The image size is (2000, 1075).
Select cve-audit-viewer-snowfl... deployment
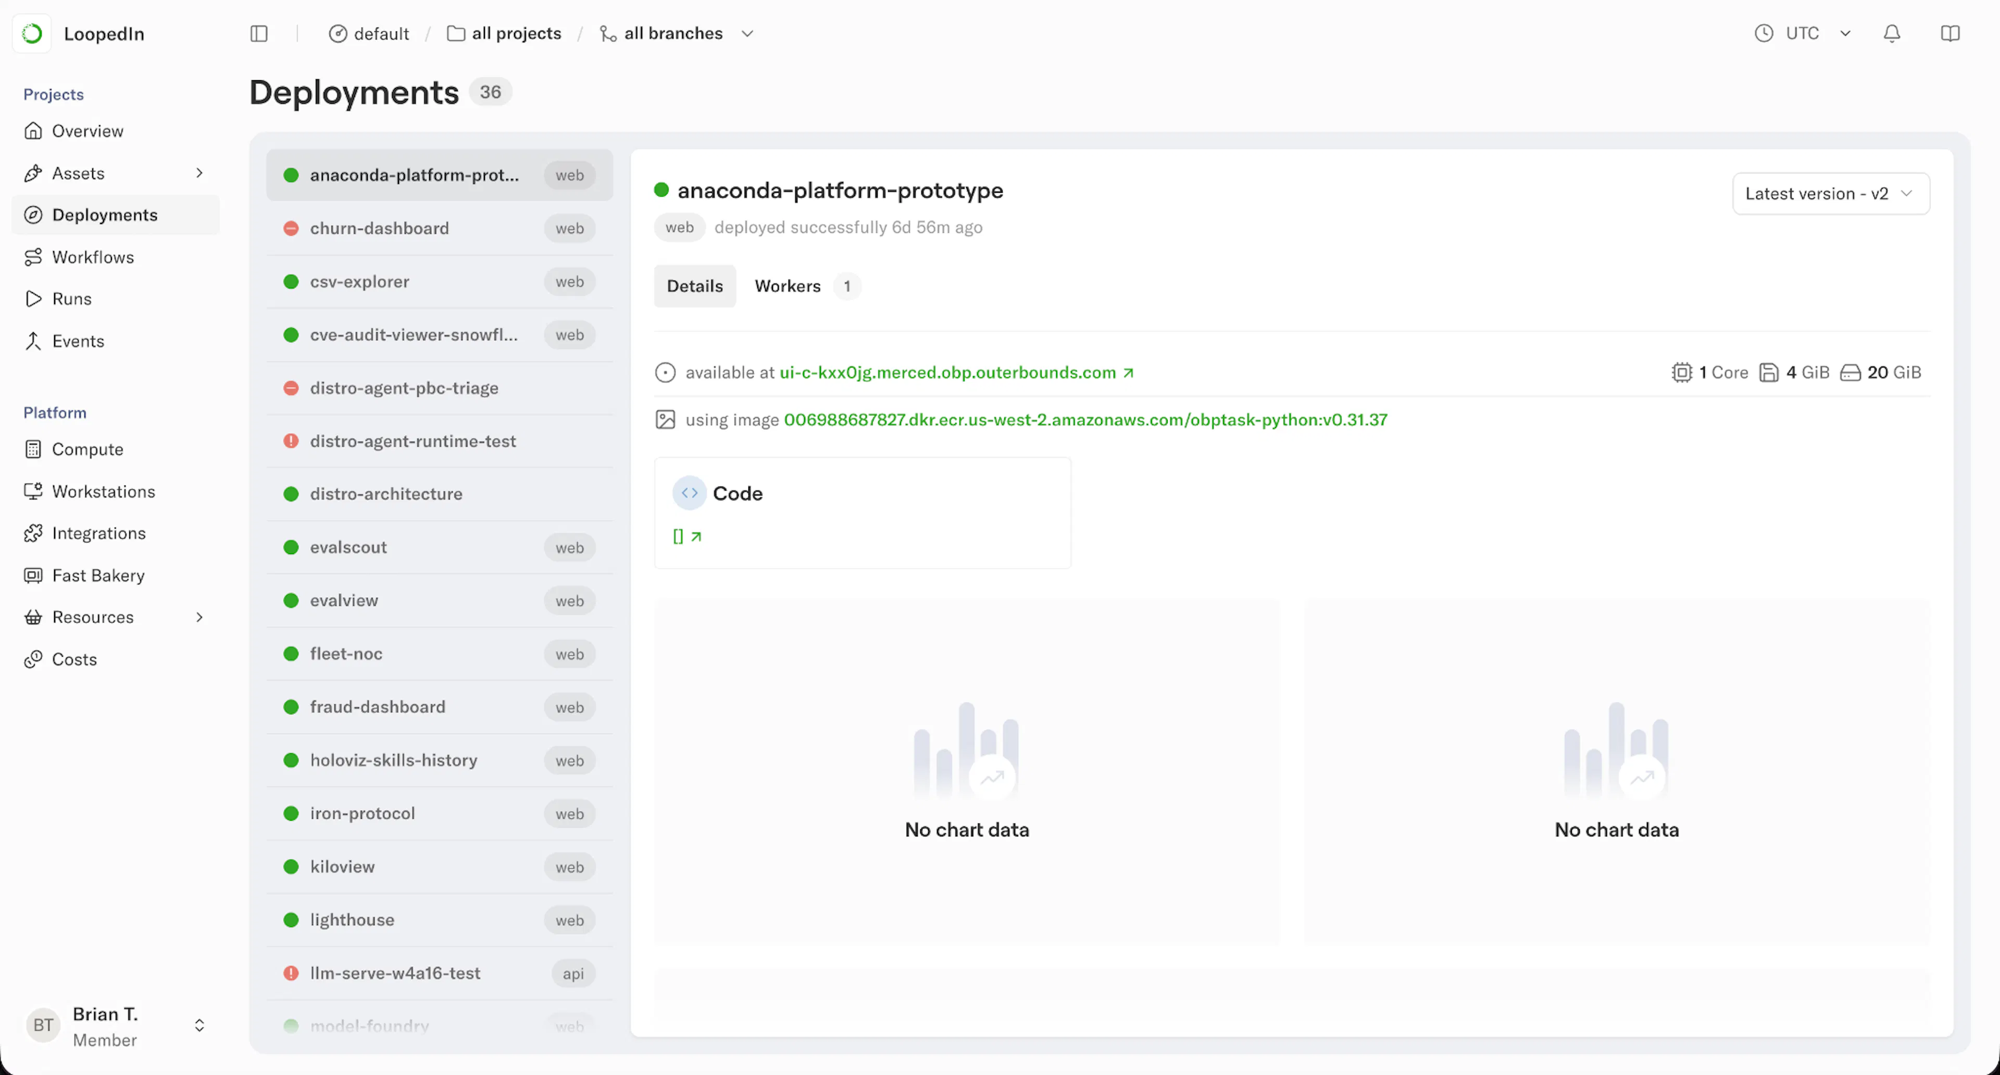tap(440, 334)
